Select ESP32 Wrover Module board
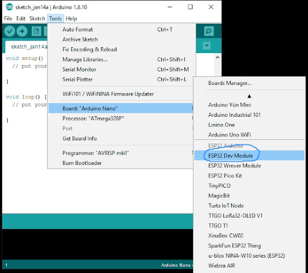The image size is (308, 273). point(249,165)
